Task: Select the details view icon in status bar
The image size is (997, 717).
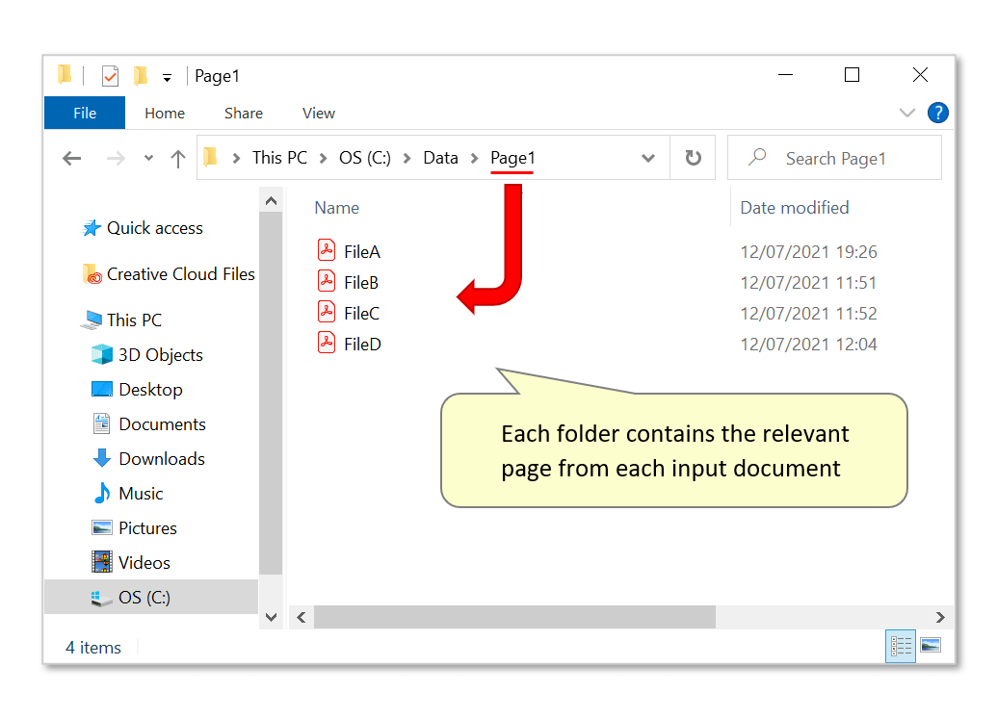Action: point(900,646)
